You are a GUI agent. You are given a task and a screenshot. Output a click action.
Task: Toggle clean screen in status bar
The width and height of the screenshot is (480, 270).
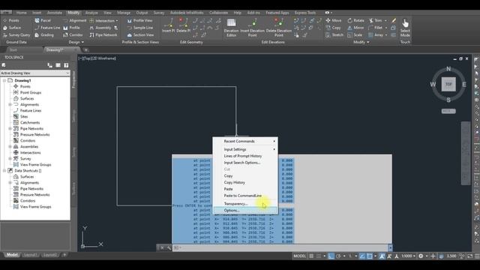pyautogui.click(x=470, y=256)
